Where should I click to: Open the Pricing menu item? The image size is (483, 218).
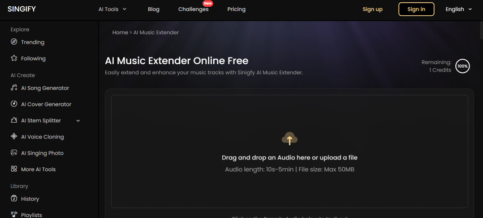click(x=236, y=9)
